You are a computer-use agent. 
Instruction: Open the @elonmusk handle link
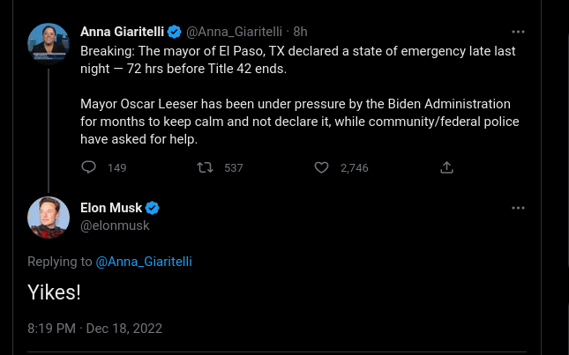115,226
